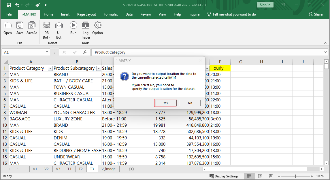Click No in the i-MATRIX dialog
This screenshot has width=330, height=180.
190,103
